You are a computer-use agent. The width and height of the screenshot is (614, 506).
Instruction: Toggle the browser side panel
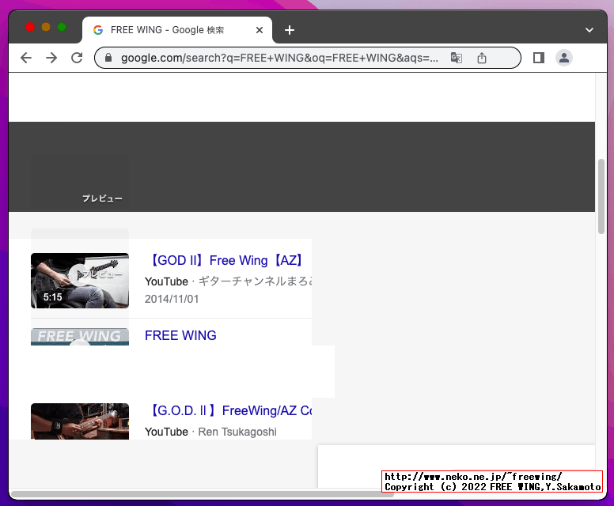tap(539, 58)
